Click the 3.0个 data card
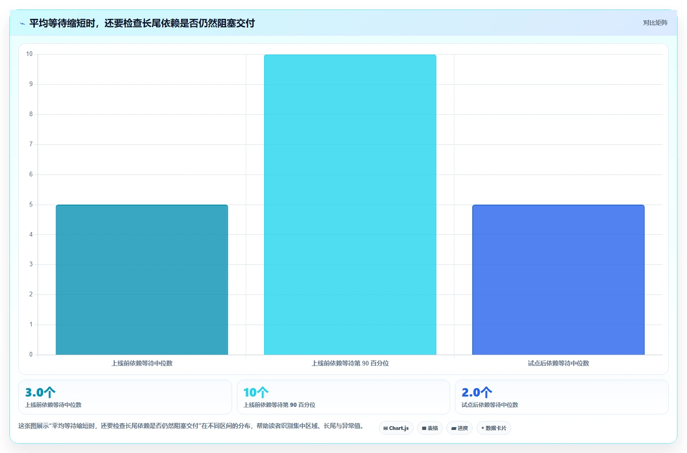Screen dimensions: 687x453 pyautogui.click(x=125, y=397)
